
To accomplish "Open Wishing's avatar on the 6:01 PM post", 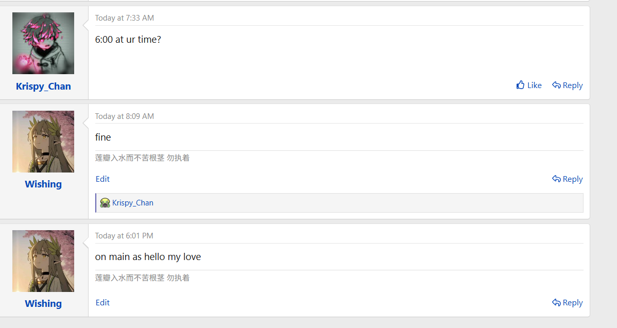I will click(x=43, y=261).
